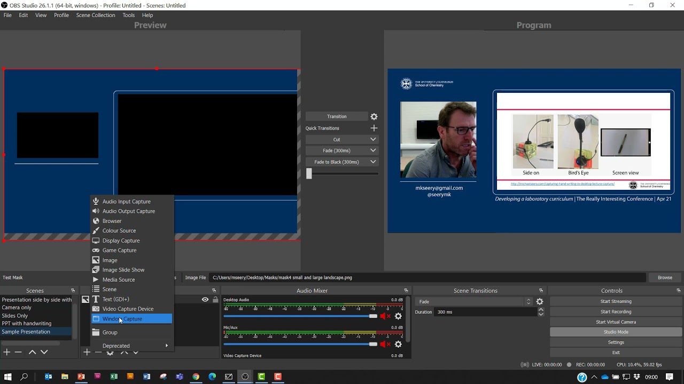This screenshot has width=684, height=384.
Task: Open Fade to Black (300ms) dropdown
Action: point(342,162)
